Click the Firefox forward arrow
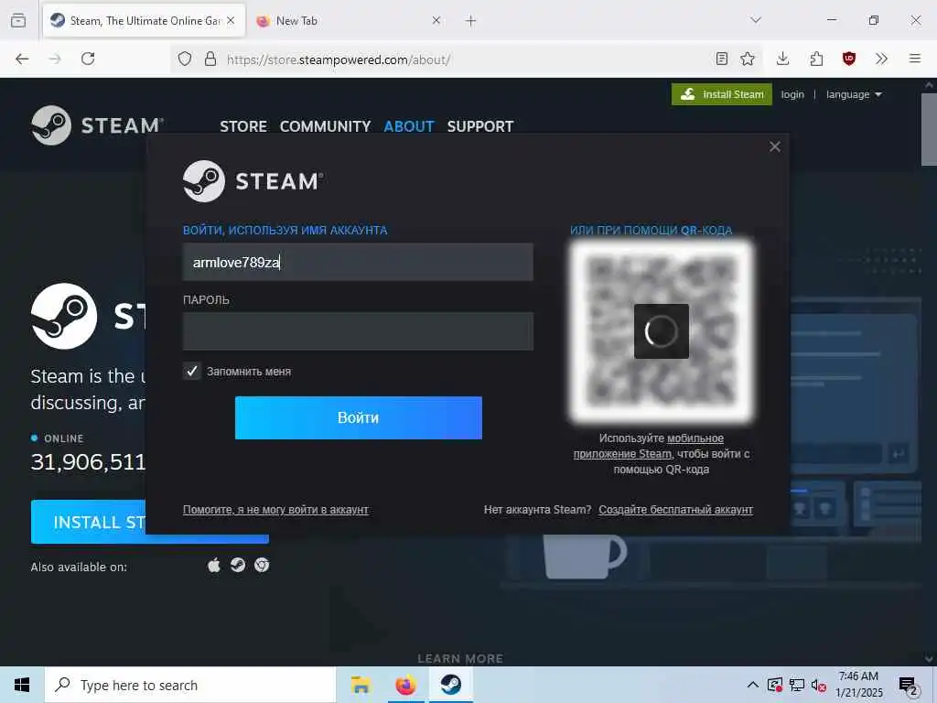Viewport: 937px width, 703px height. pyautogui.click(x=55, y=59)
